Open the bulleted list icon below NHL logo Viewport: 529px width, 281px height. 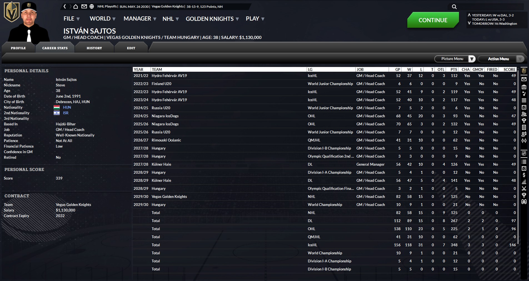coord(524,161)
